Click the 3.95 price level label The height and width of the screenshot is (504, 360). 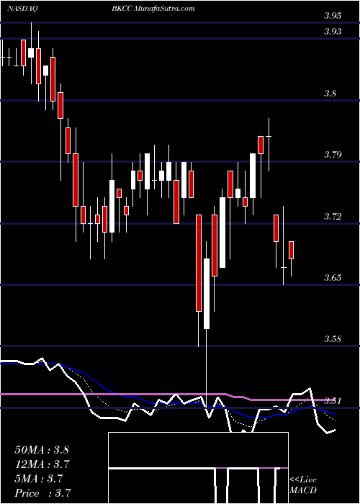pos(333,16)
